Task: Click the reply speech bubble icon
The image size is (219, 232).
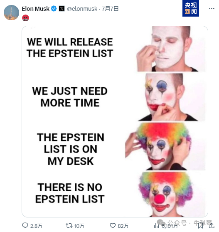Action: [25, 225]
